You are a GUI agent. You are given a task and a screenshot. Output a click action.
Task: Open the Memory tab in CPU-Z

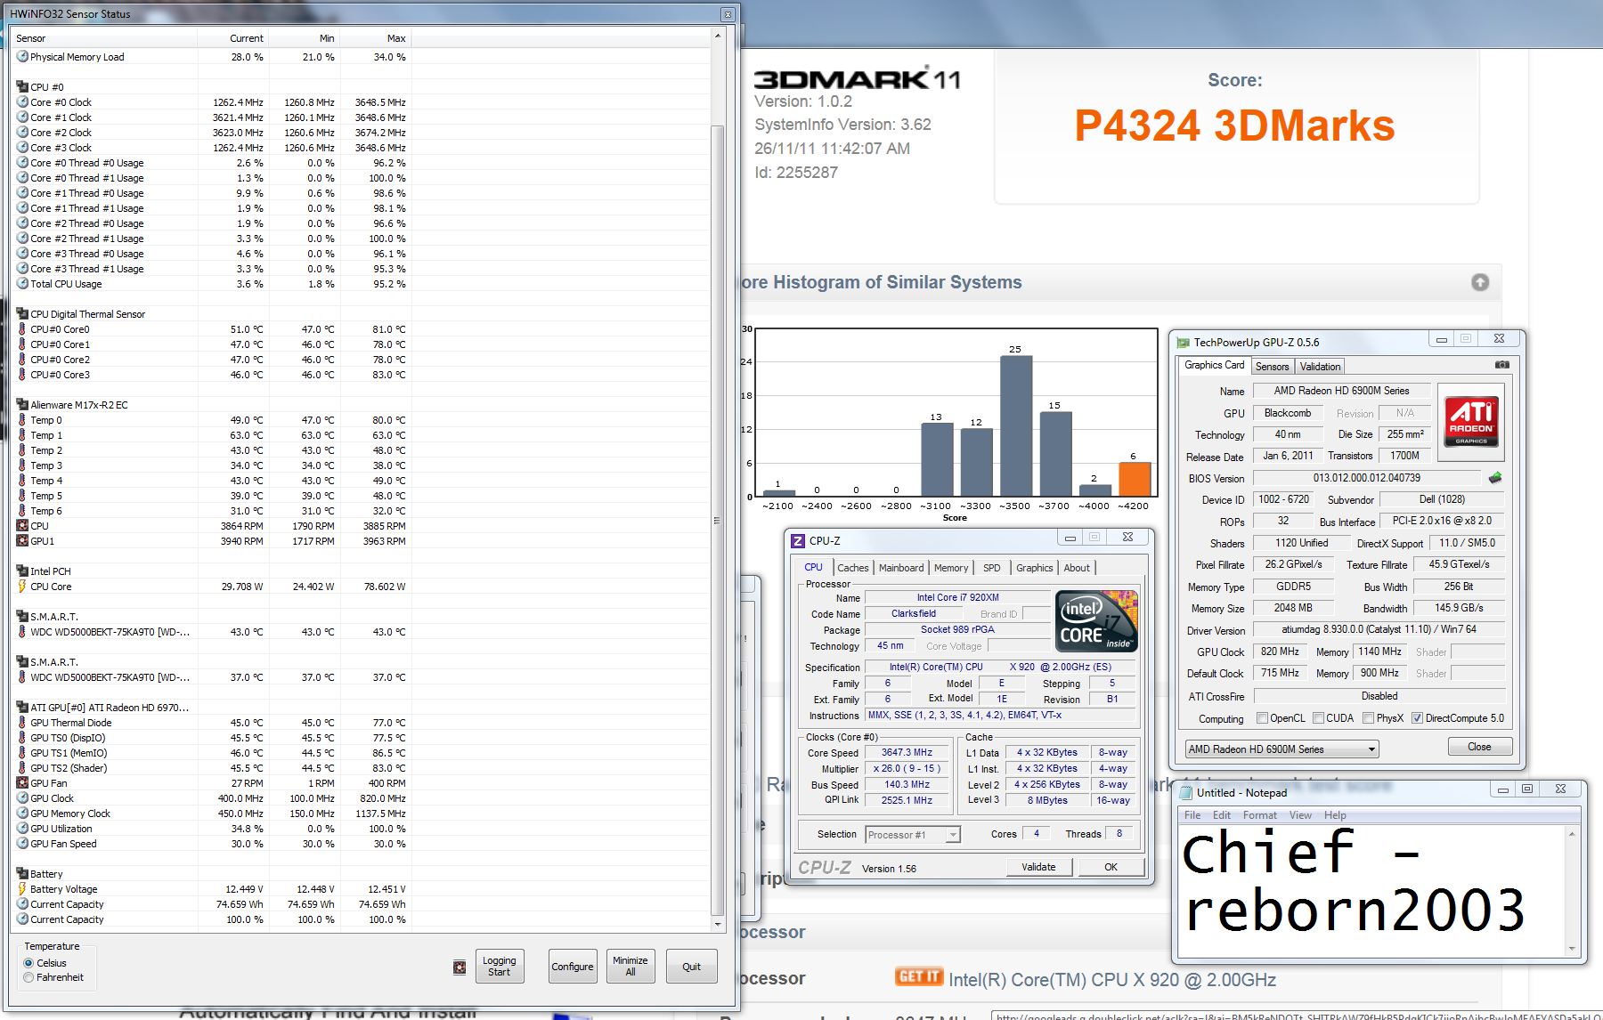coord(951,568)
